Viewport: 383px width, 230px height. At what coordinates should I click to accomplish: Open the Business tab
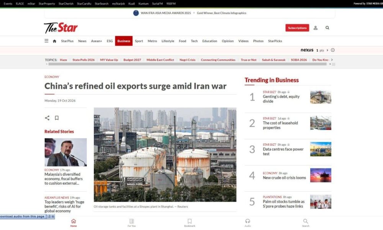point(124,41)
